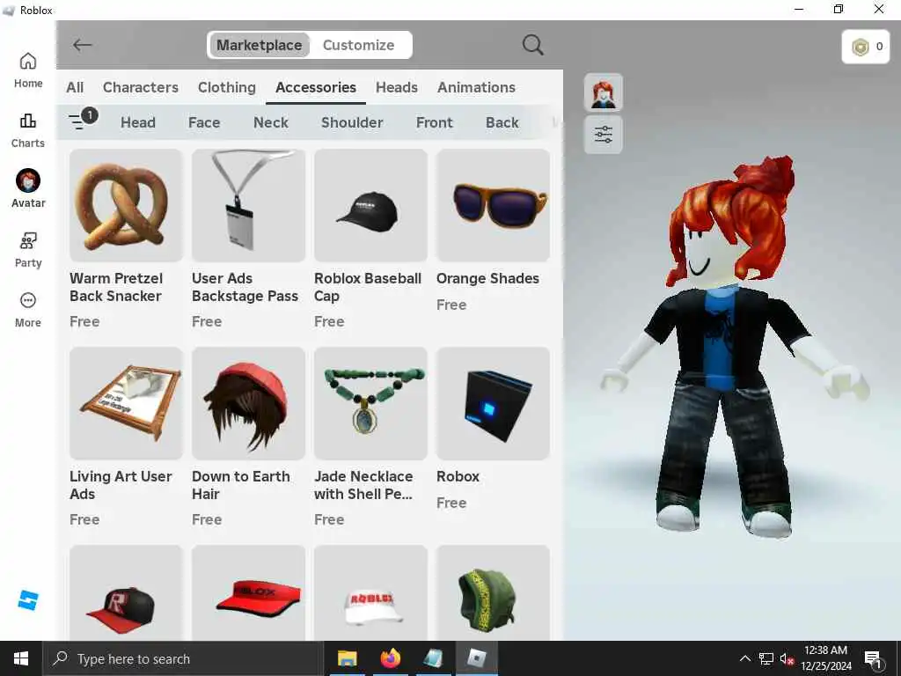Select the black and red R cap

[x=126, y=593]
